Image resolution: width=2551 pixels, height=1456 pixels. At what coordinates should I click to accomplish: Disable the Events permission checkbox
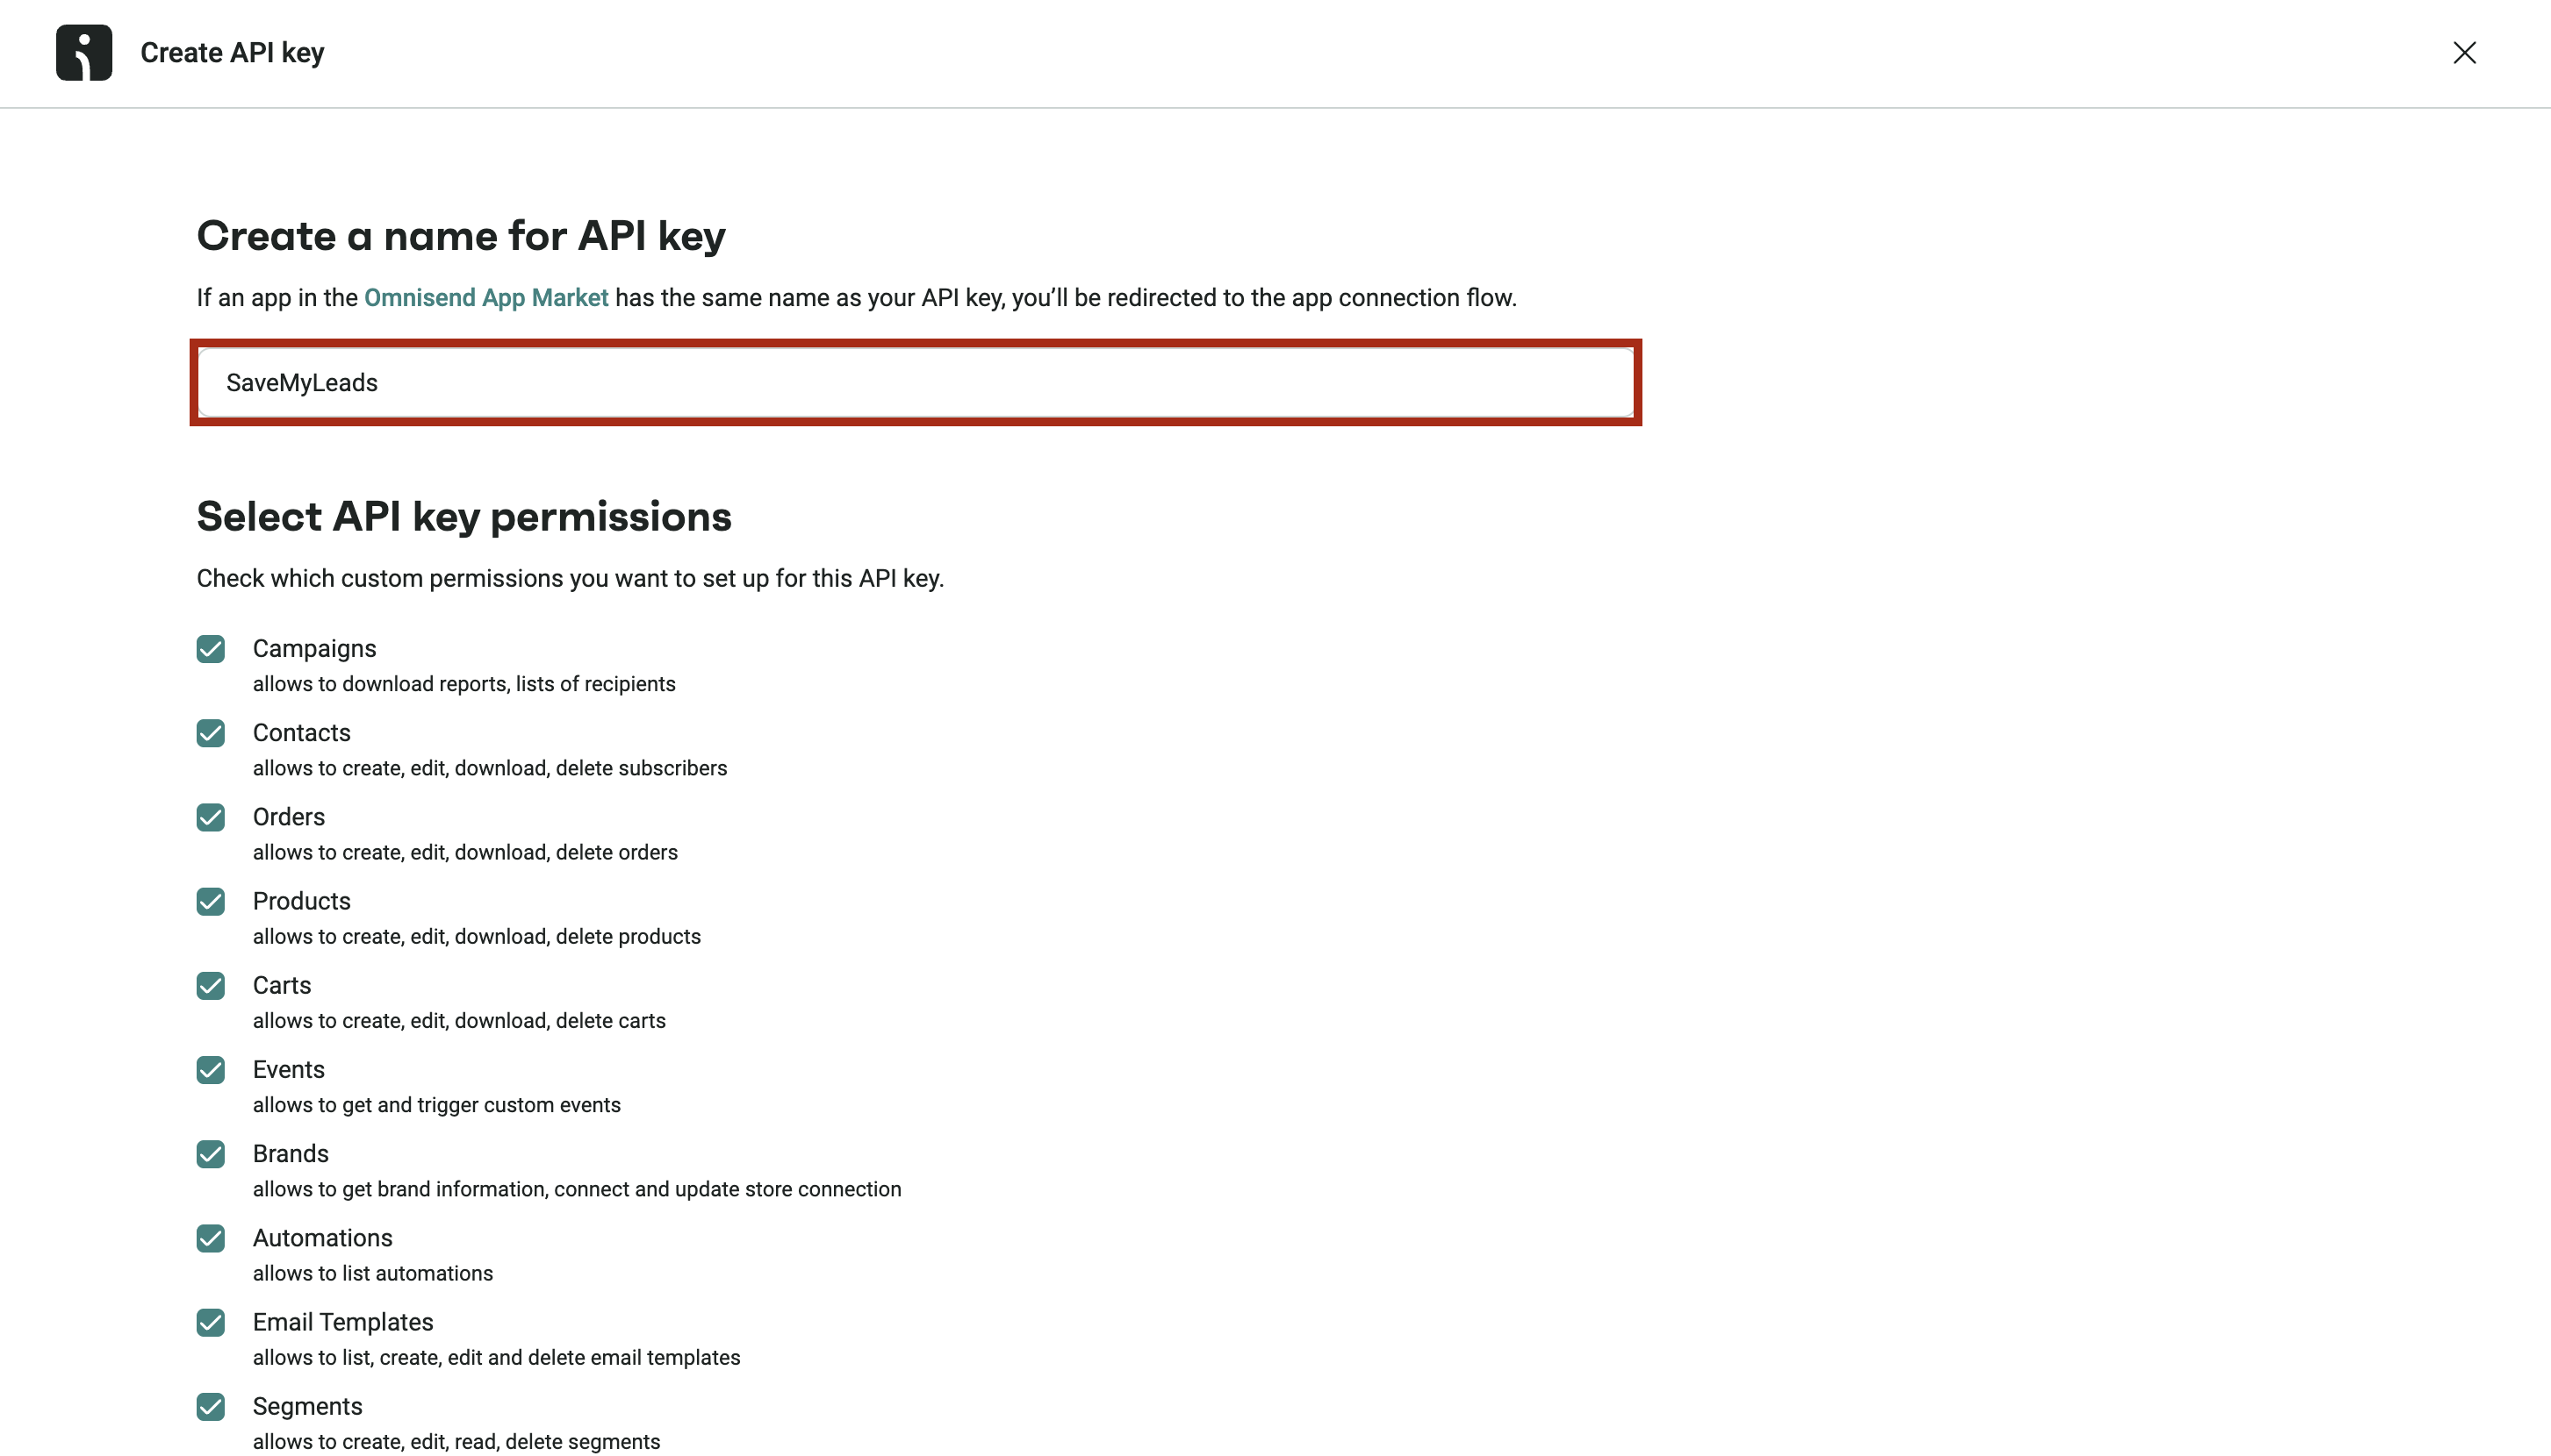[212, 1069]
